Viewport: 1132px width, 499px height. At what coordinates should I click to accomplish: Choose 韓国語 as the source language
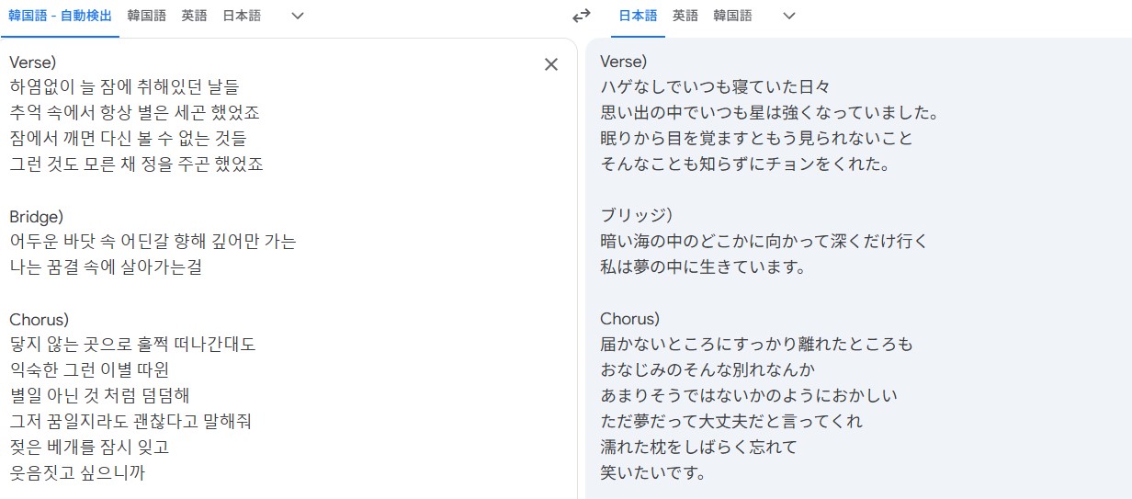tap(147, 16)
